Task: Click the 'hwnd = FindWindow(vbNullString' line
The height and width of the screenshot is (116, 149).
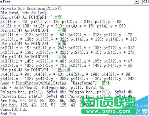Action: [55, 83]
